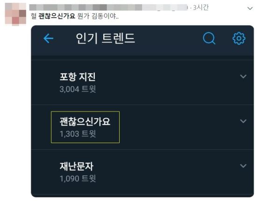Expand chevron for 포항 지진 trend
Image resolution: width=257 pixels, height=201 pixels.
[243, 76]
